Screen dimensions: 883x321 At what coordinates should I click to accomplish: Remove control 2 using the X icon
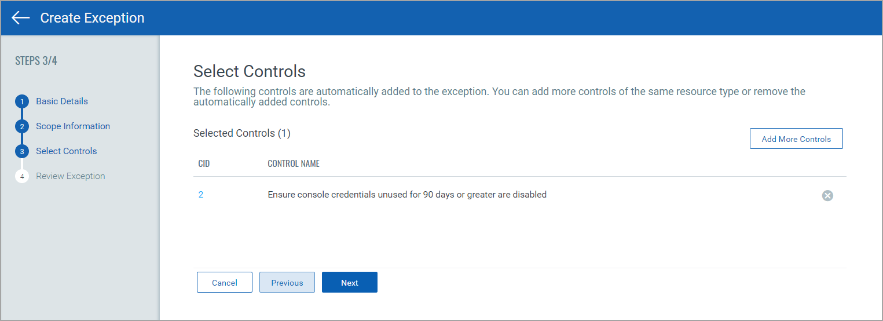(x=827, y=196)
